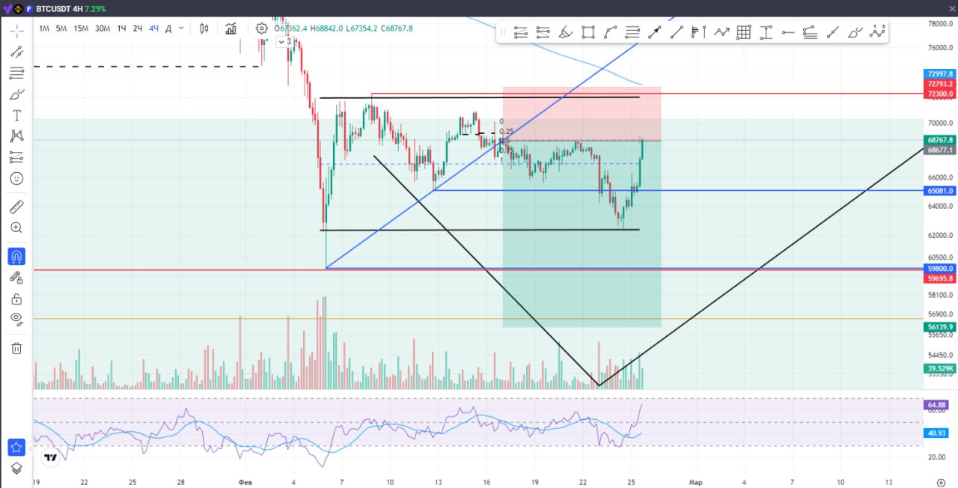Screen dimensions: 958x488
Task: Switch to the 1Ч timeframe
Action: [121, 28]
